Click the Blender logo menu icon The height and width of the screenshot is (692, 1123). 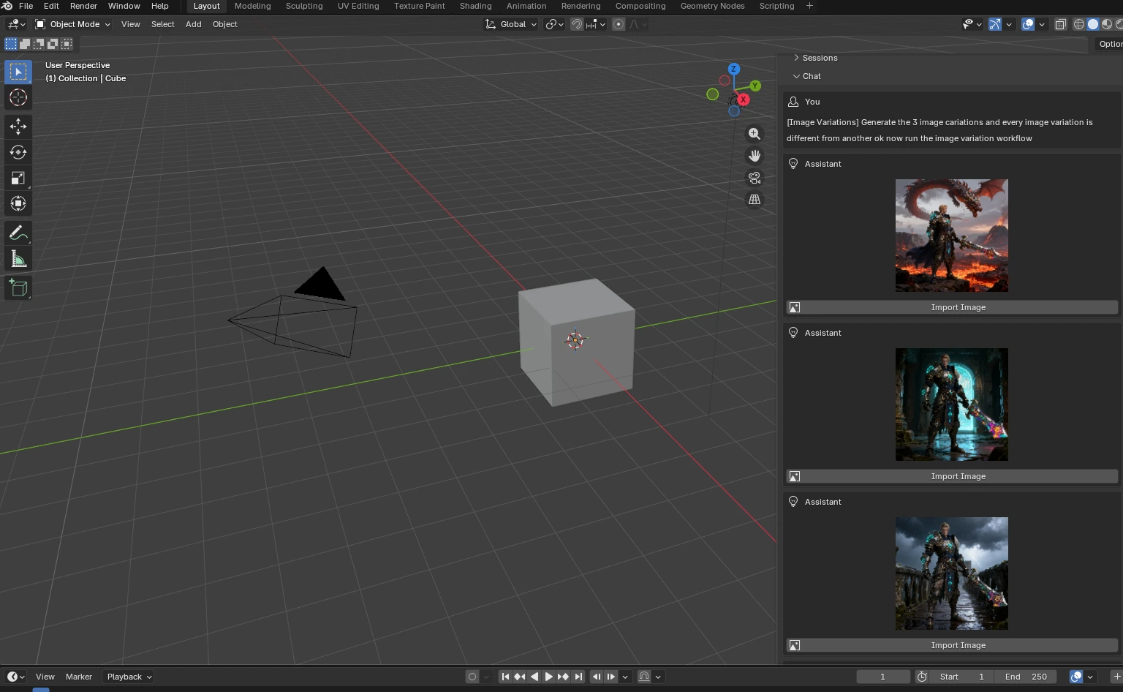coord(7,6)
